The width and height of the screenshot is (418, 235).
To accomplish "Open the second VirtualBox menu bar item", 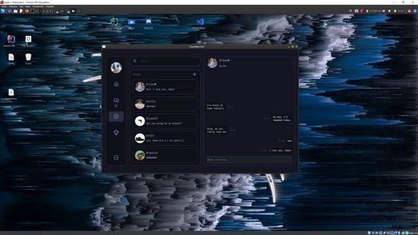I will coord(13,7).
